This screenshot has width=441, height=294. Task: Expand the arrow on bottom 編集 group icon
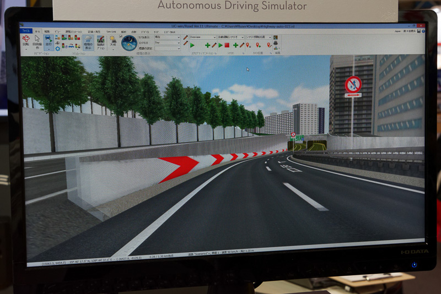click(278, 48)
